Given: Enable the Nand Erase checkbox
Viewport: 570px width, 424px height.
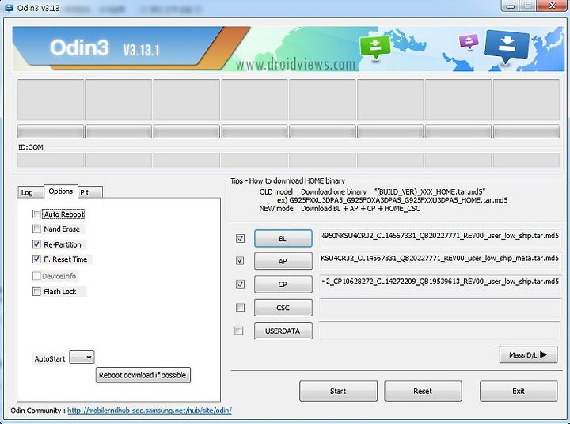Looking at the screenshot, I should (36, 229).
